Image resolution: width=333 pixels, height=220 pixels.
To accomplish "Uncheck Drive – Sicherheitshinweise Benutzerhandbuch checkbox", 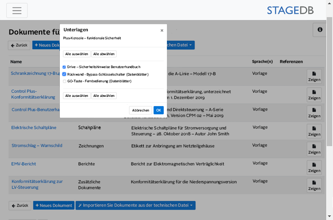I will coord(64,67).
